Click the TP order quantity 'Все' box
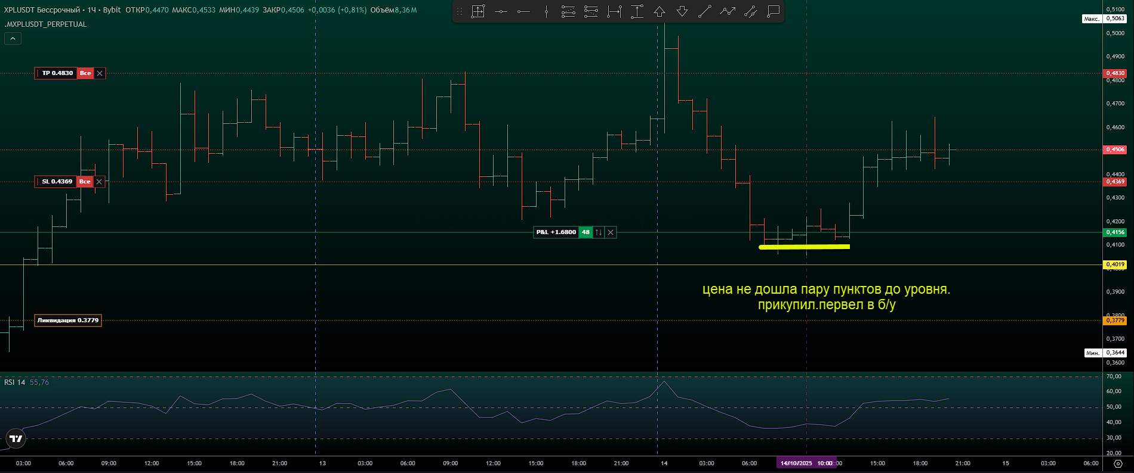 pyautogui.click(x=85, y=73)
